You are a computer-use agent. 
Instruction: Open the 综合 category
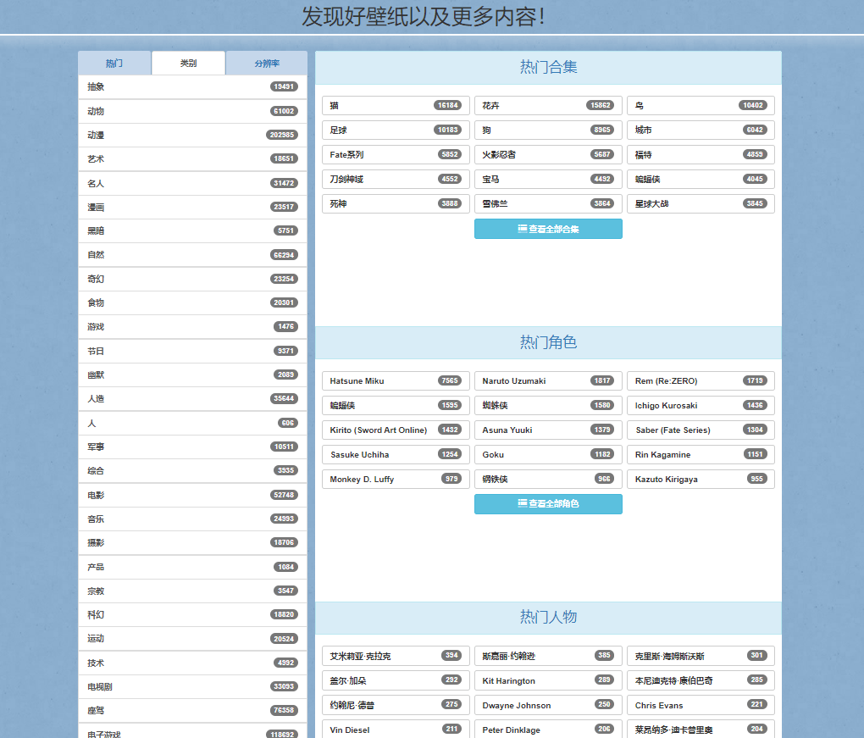[192, 471]
